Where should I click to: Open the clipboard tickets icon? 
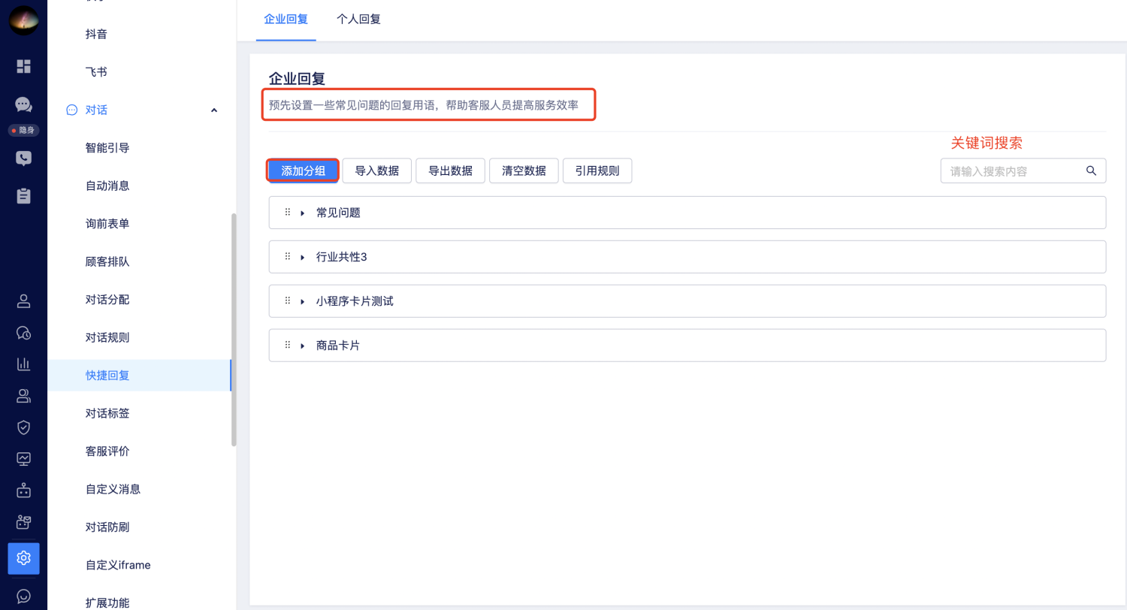point(23,196)
